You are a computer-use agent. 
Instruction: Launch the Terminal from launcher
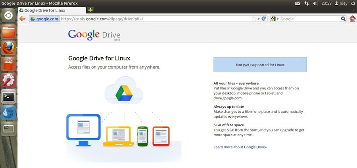pyautogui.click(x=9, y=97)
